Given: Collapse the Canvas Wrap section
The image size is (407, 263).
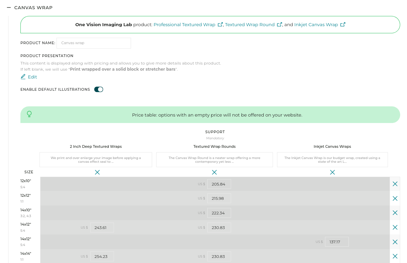Looking at the screenshot, I should [9, 7].
